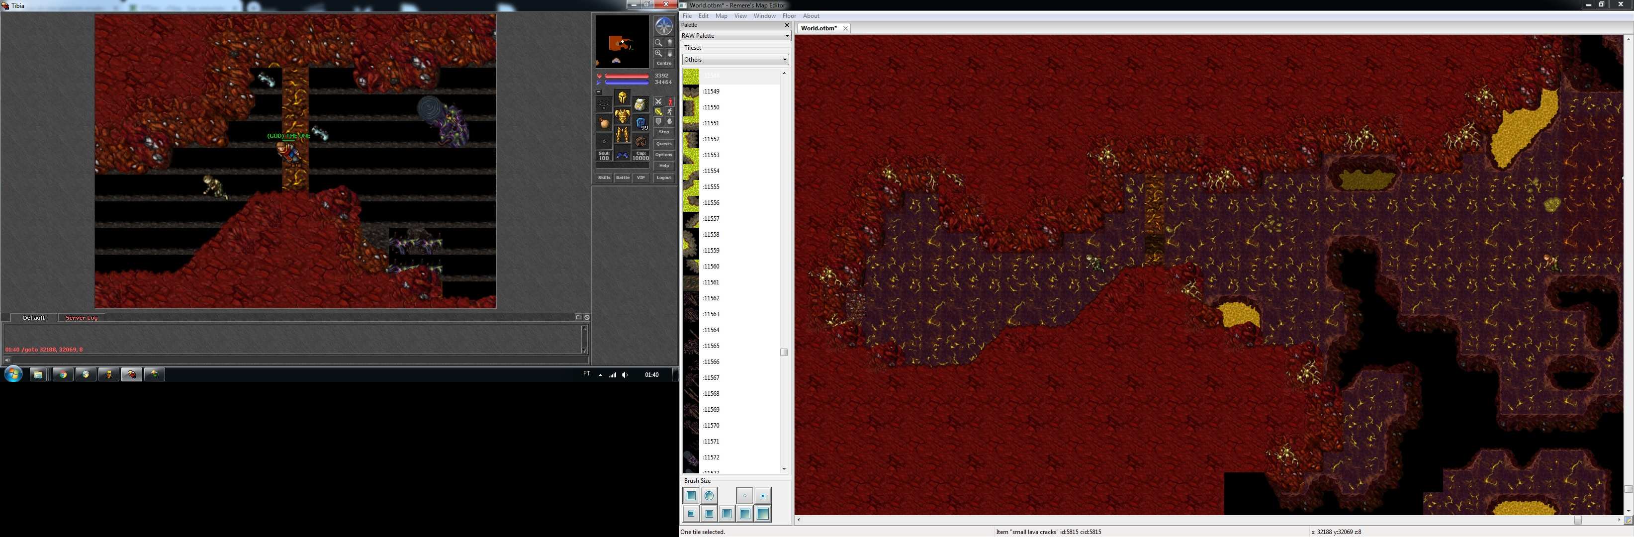Click Logout in Tibia
Image resolution: width=1634 pixels, height=537 pixels.
tap(664, 178)
